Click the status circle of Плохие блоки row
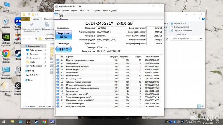Screen dimensions: 223x125 (x=58, y=76)
